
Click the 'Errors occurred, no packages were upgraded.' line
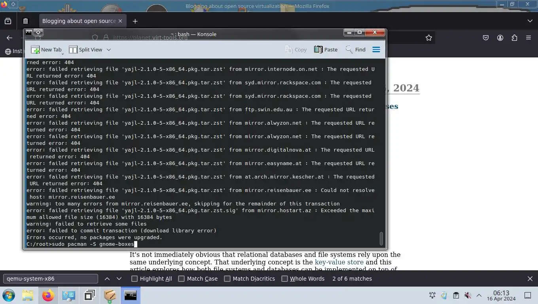[x=94, y=237]
